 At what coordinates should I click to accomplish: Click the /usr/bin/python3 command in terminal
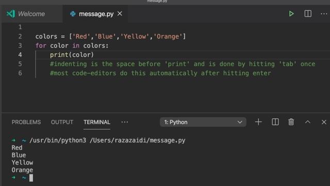[x=58, y=140]
